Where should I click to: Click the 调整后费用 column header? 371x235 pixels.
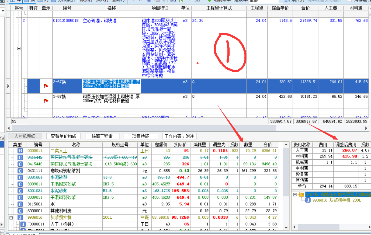[345, 145]
